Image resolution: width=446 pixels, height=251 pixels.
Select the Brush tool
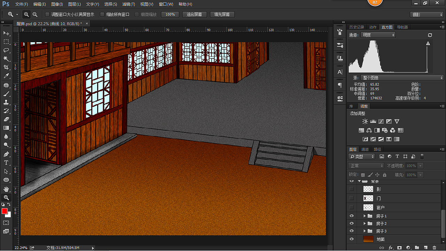[6, 94]
